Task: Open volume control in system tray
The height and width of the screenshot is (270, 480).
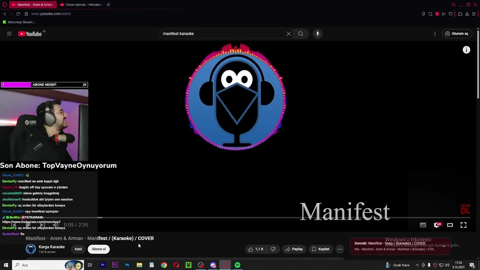Action: click(x=447, y=265)
